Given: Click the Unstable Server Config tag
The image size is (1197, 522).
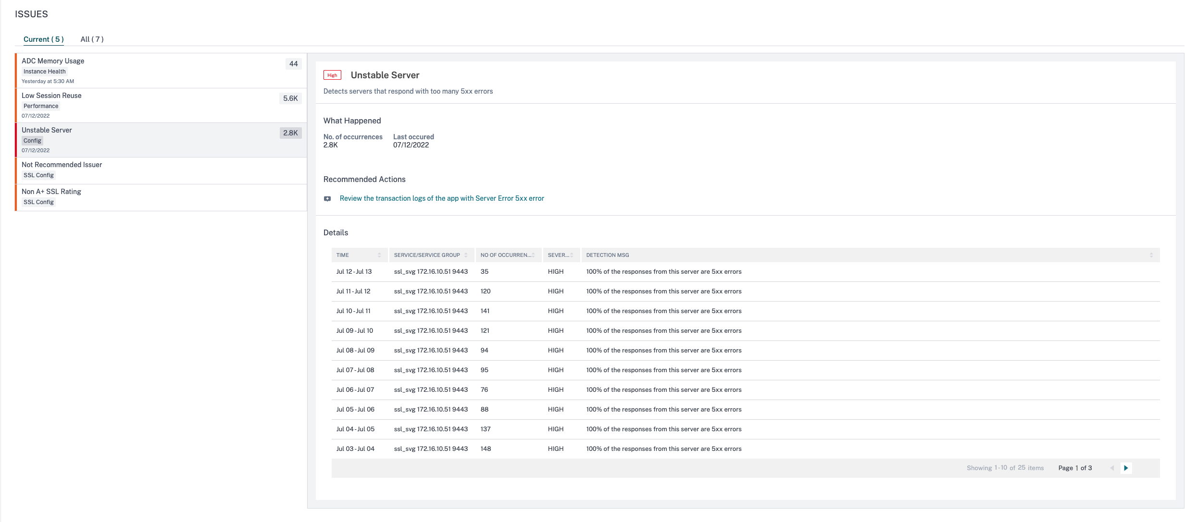Looking at the screenshot, I should click(x=32, y=141).
